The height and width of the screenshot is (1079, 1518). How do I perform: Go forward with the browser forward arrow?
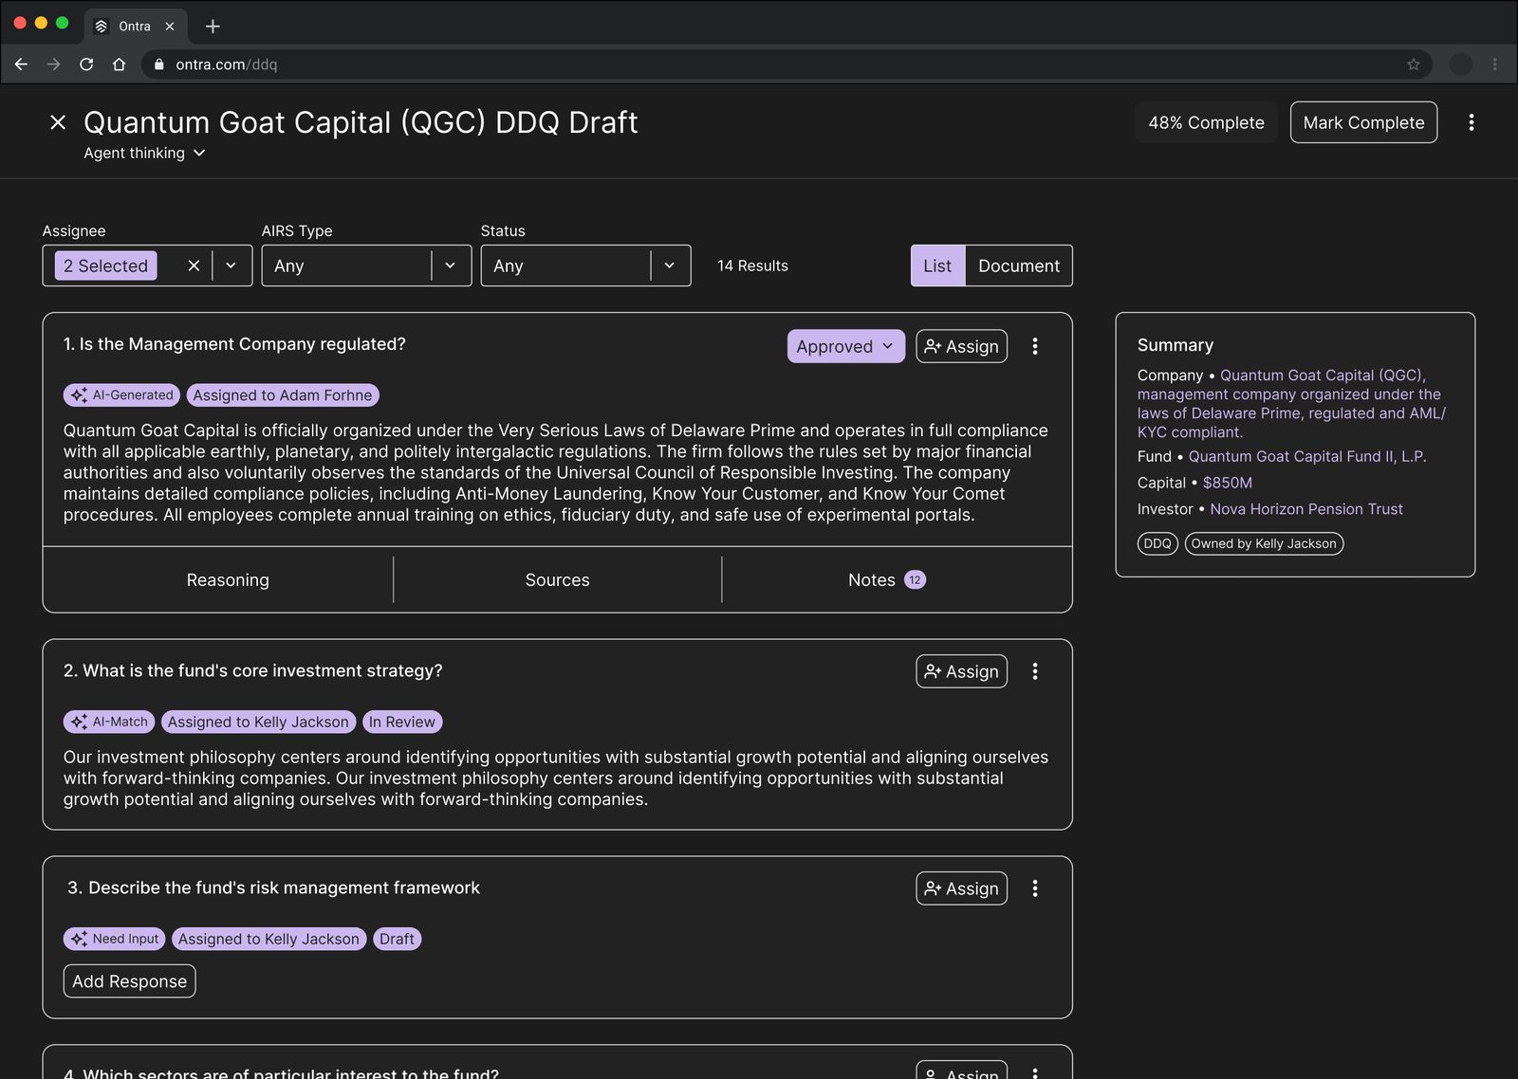point(53,64)
